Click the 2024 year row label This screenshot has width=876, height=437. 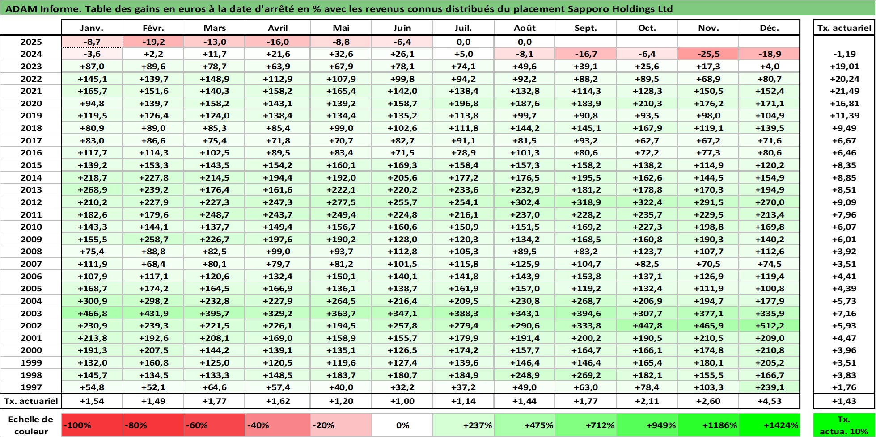(31, 54)
